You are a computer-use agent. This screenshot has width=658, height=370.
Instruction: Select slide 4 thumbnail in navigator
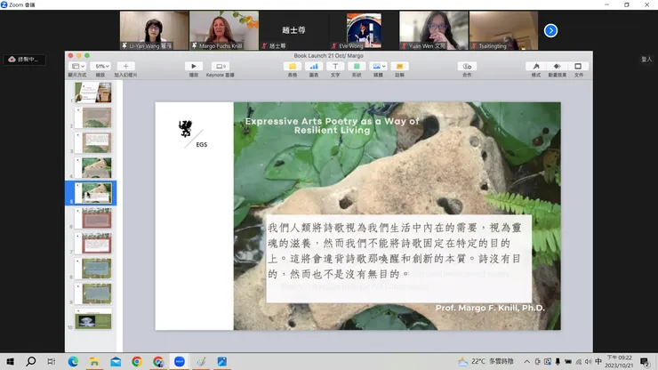click(x=93, y=168)
